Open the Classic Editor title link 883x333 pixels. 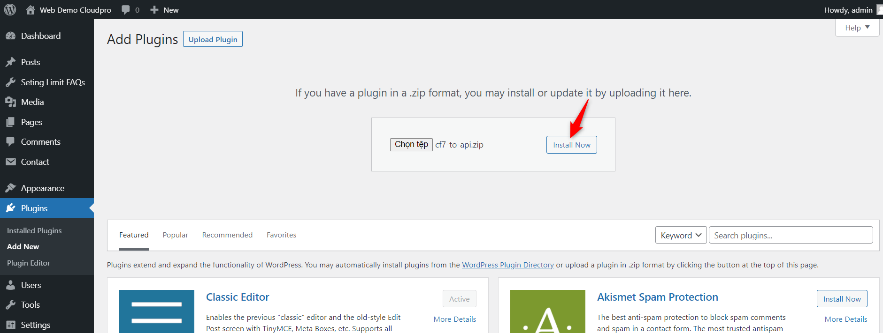(x=238, y=297)
